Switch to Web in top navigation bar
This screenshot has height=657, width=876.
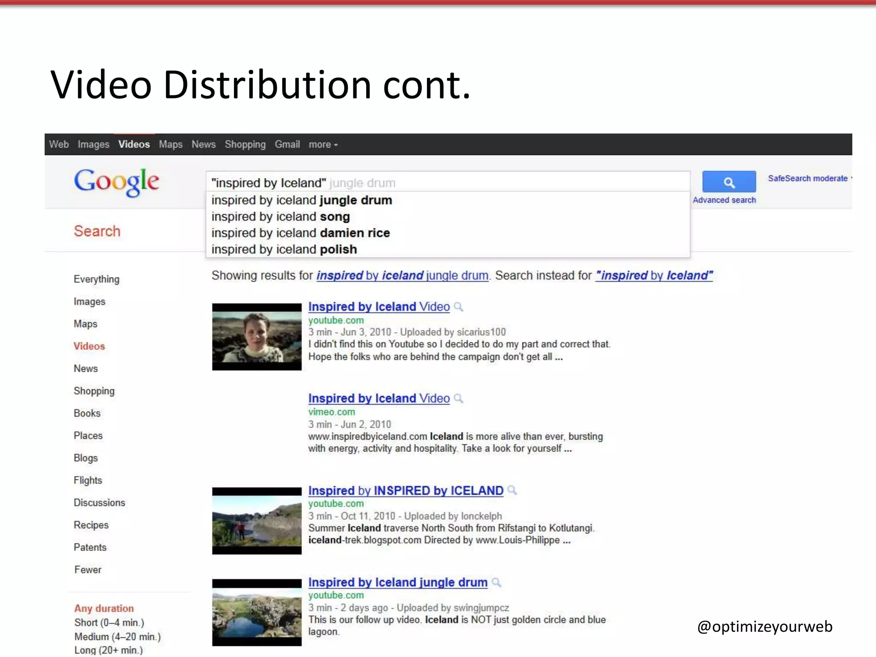59,145
